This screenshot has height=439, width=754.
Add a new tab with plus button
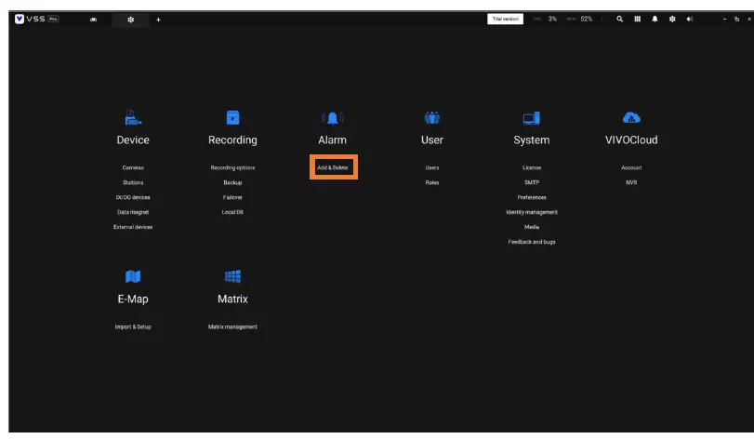[158, 20]
